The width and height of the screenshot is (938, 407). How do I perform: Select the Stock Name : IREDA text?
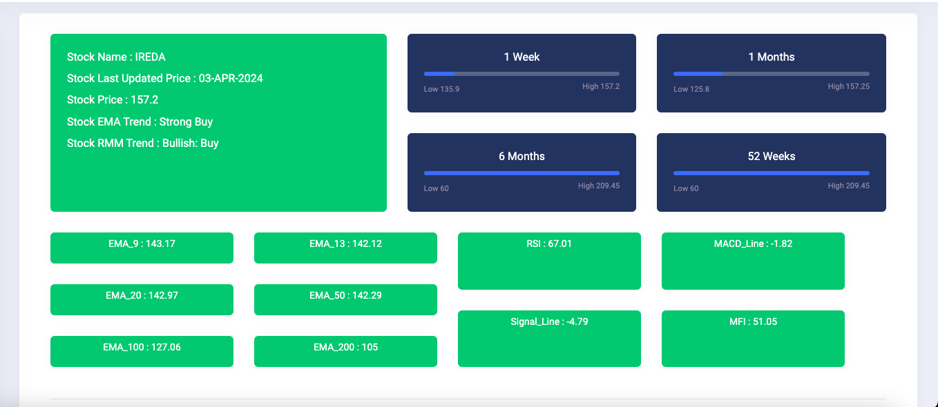point(116,57)
